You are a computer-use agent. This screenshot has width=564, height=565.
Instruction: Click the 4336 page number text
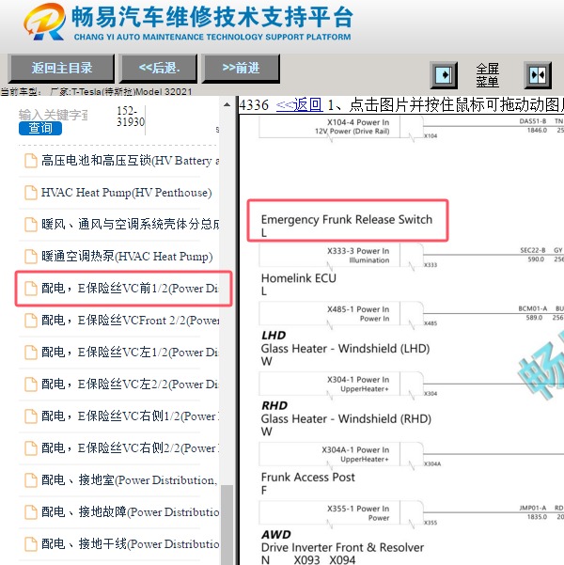(254, 105)
